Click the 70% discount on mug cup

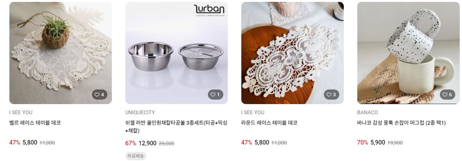click(x=363, y=142)
